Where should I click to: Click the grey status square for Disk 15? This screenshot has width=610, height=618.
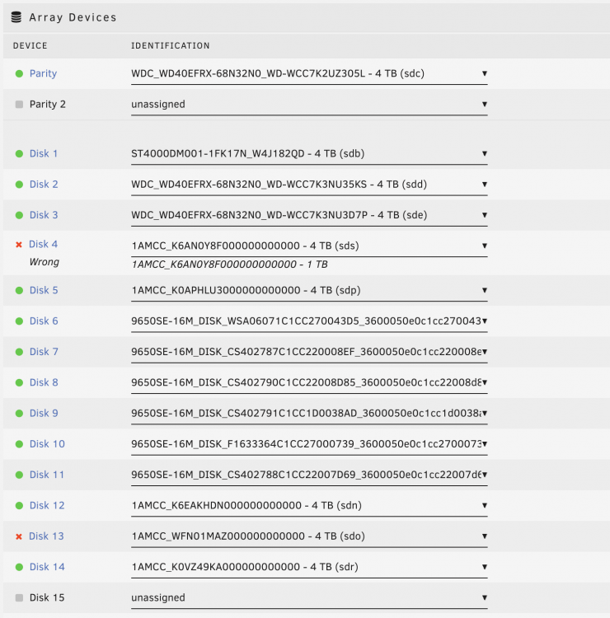(x=19, y=598)
